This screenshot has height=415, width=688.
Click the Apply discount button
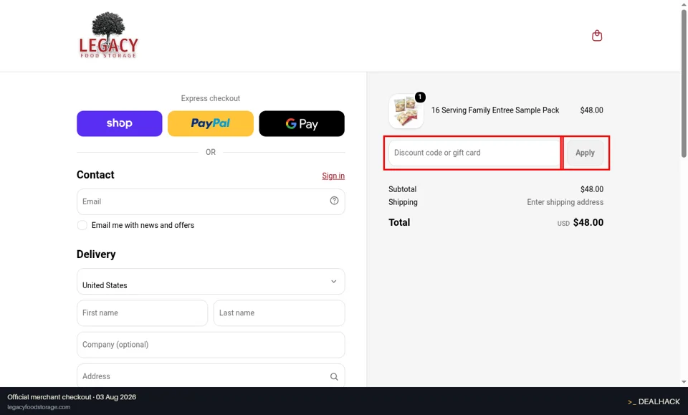coord(585,153)
